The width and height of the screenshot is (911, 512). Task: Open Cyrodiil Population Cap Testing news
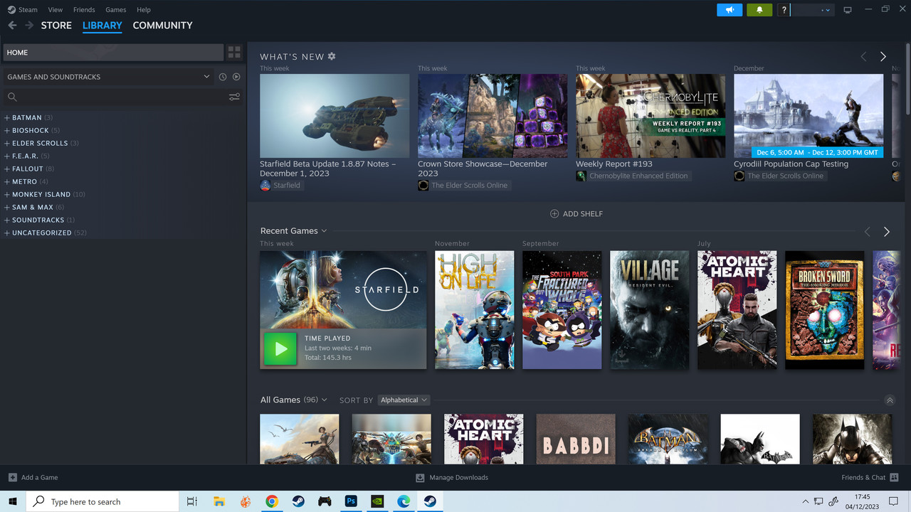[x=791, y=164]
